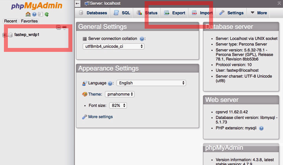
Task: Open the Import tab
Action: pos(202,13)
